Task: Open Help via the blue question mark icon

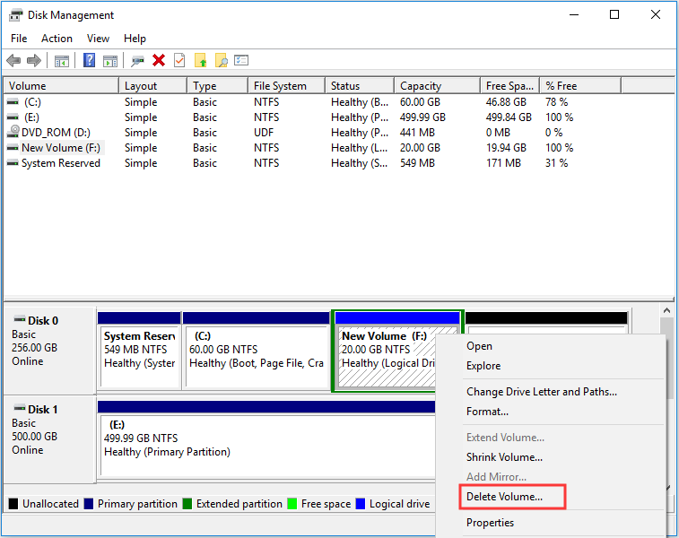Action: coord(89,60)
